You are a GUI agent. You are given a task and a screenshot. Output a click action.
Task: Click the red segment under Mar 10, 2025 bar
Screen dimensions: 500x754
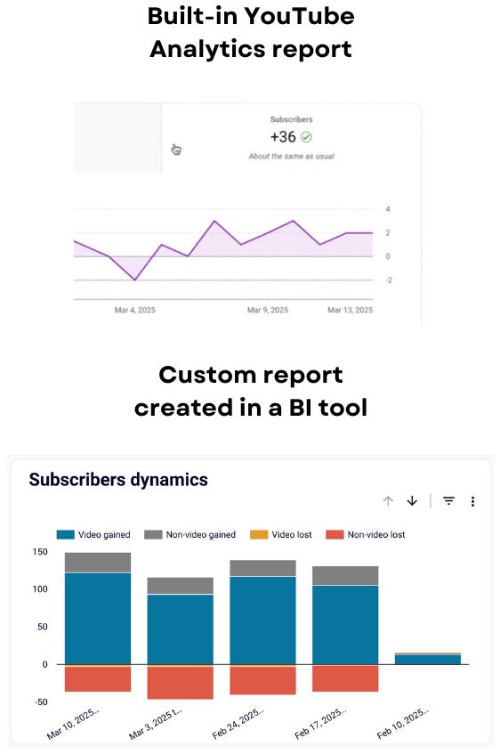pos(98,678)
